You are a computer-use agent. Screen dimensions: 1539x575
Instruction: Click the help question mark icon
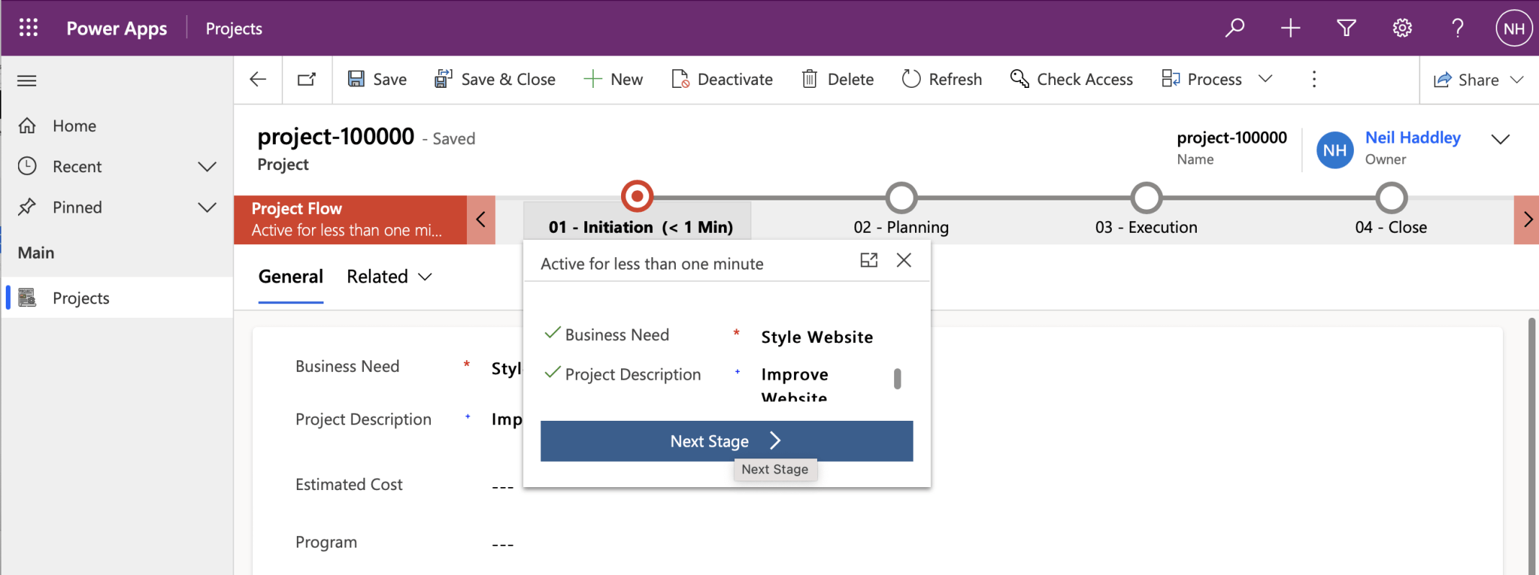tap(1457, 28)
